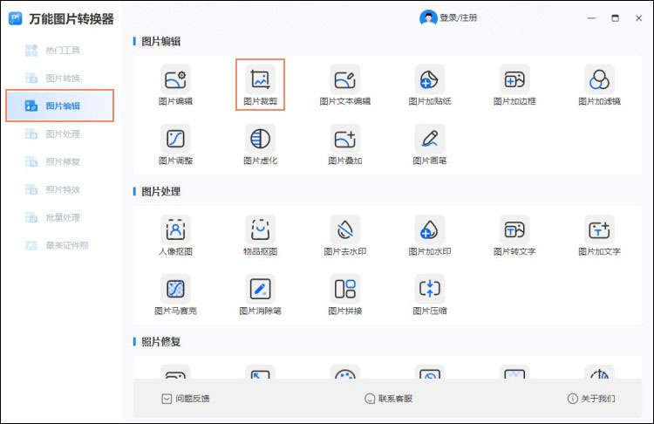
Task: Open 照片特效 sidebar tab
Action: [x=59, y=189]
